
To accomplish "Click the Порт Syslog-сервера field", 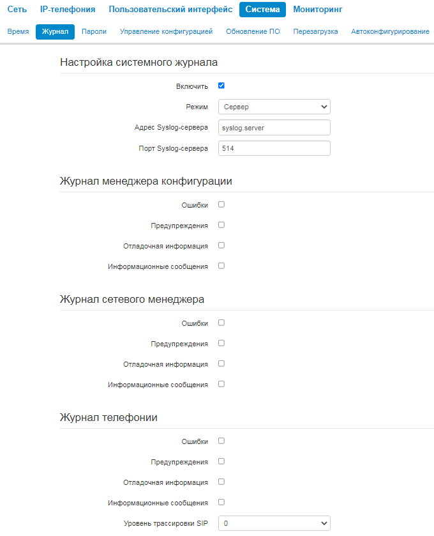I will point(274,148).
